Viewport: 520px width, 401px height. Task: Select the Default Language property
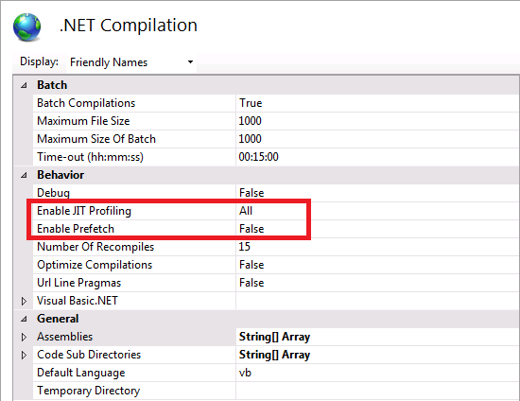(81, 373)
